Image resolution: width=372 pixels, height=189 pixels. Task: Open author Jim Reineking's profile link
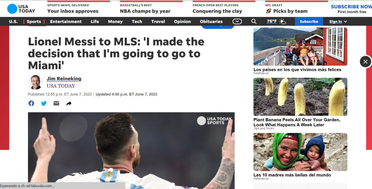tap(64, 79)
